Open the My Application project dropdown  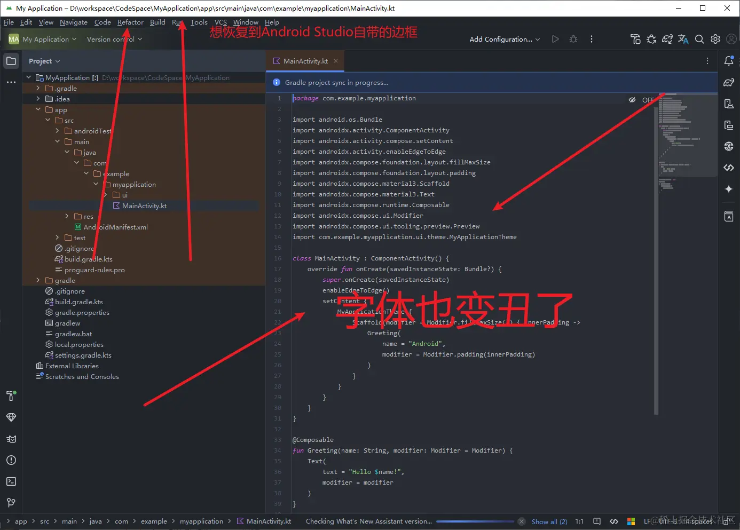coord(43,39)
